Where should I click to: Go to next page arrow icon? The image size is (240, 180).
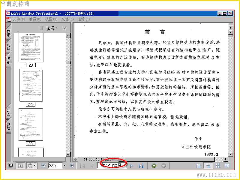click(x=131, y=166)
